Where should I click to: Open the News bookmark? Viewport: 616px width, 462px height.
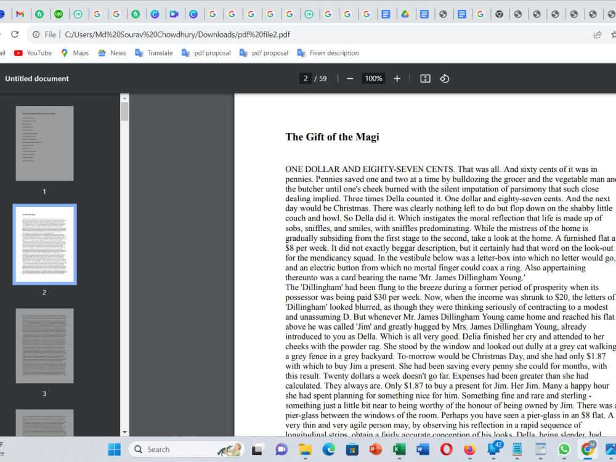(x=112, y=53)
